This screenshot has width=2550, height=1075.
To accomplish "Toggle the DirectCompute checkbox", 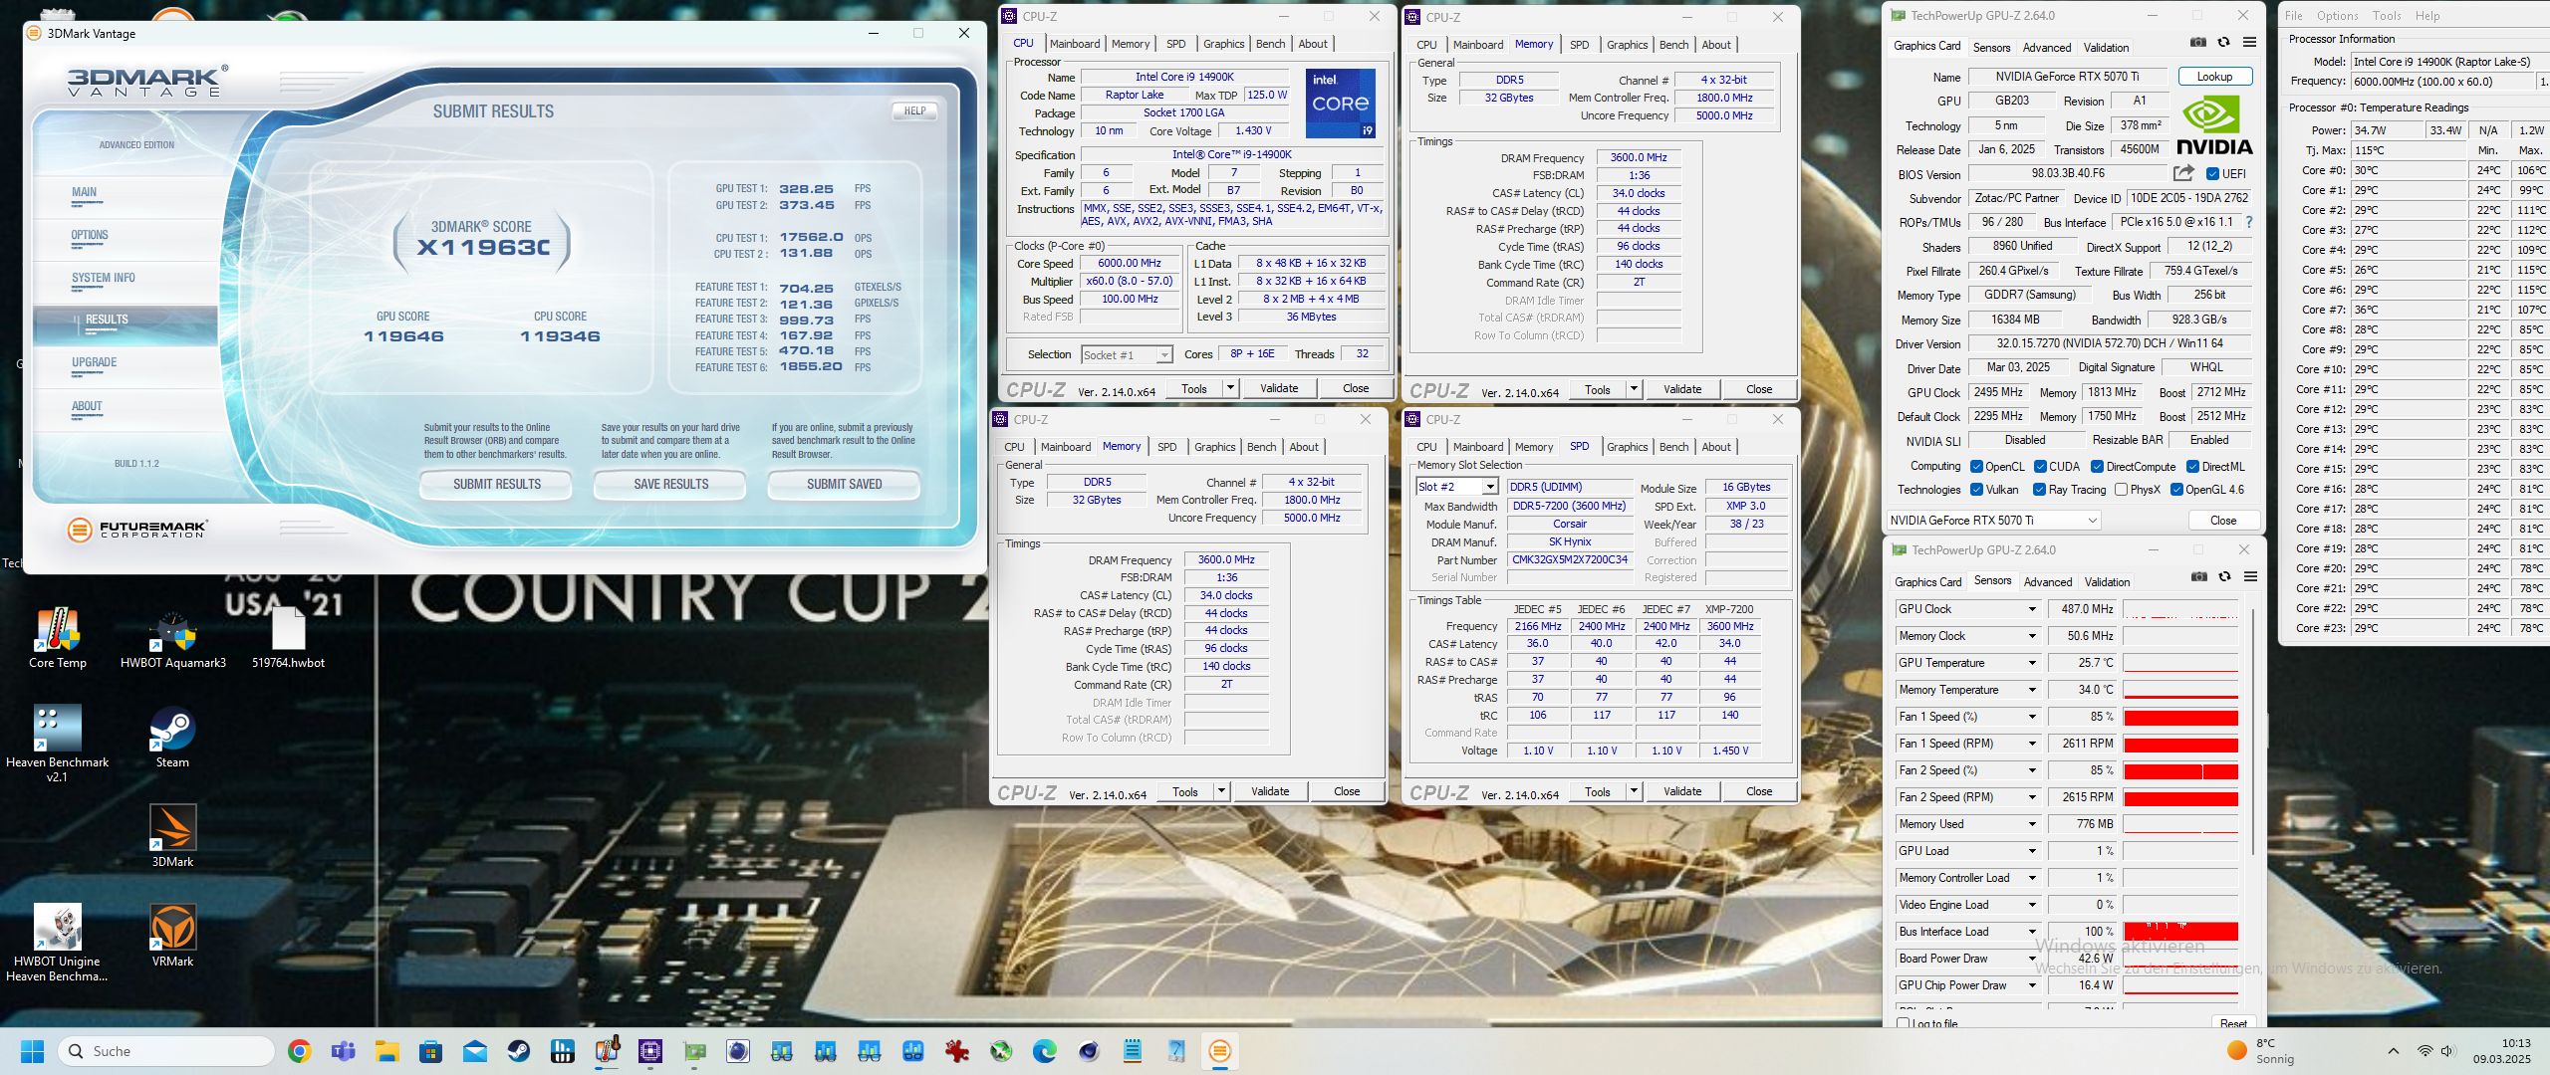I will pyautogui.click(x=2097, y=467).
